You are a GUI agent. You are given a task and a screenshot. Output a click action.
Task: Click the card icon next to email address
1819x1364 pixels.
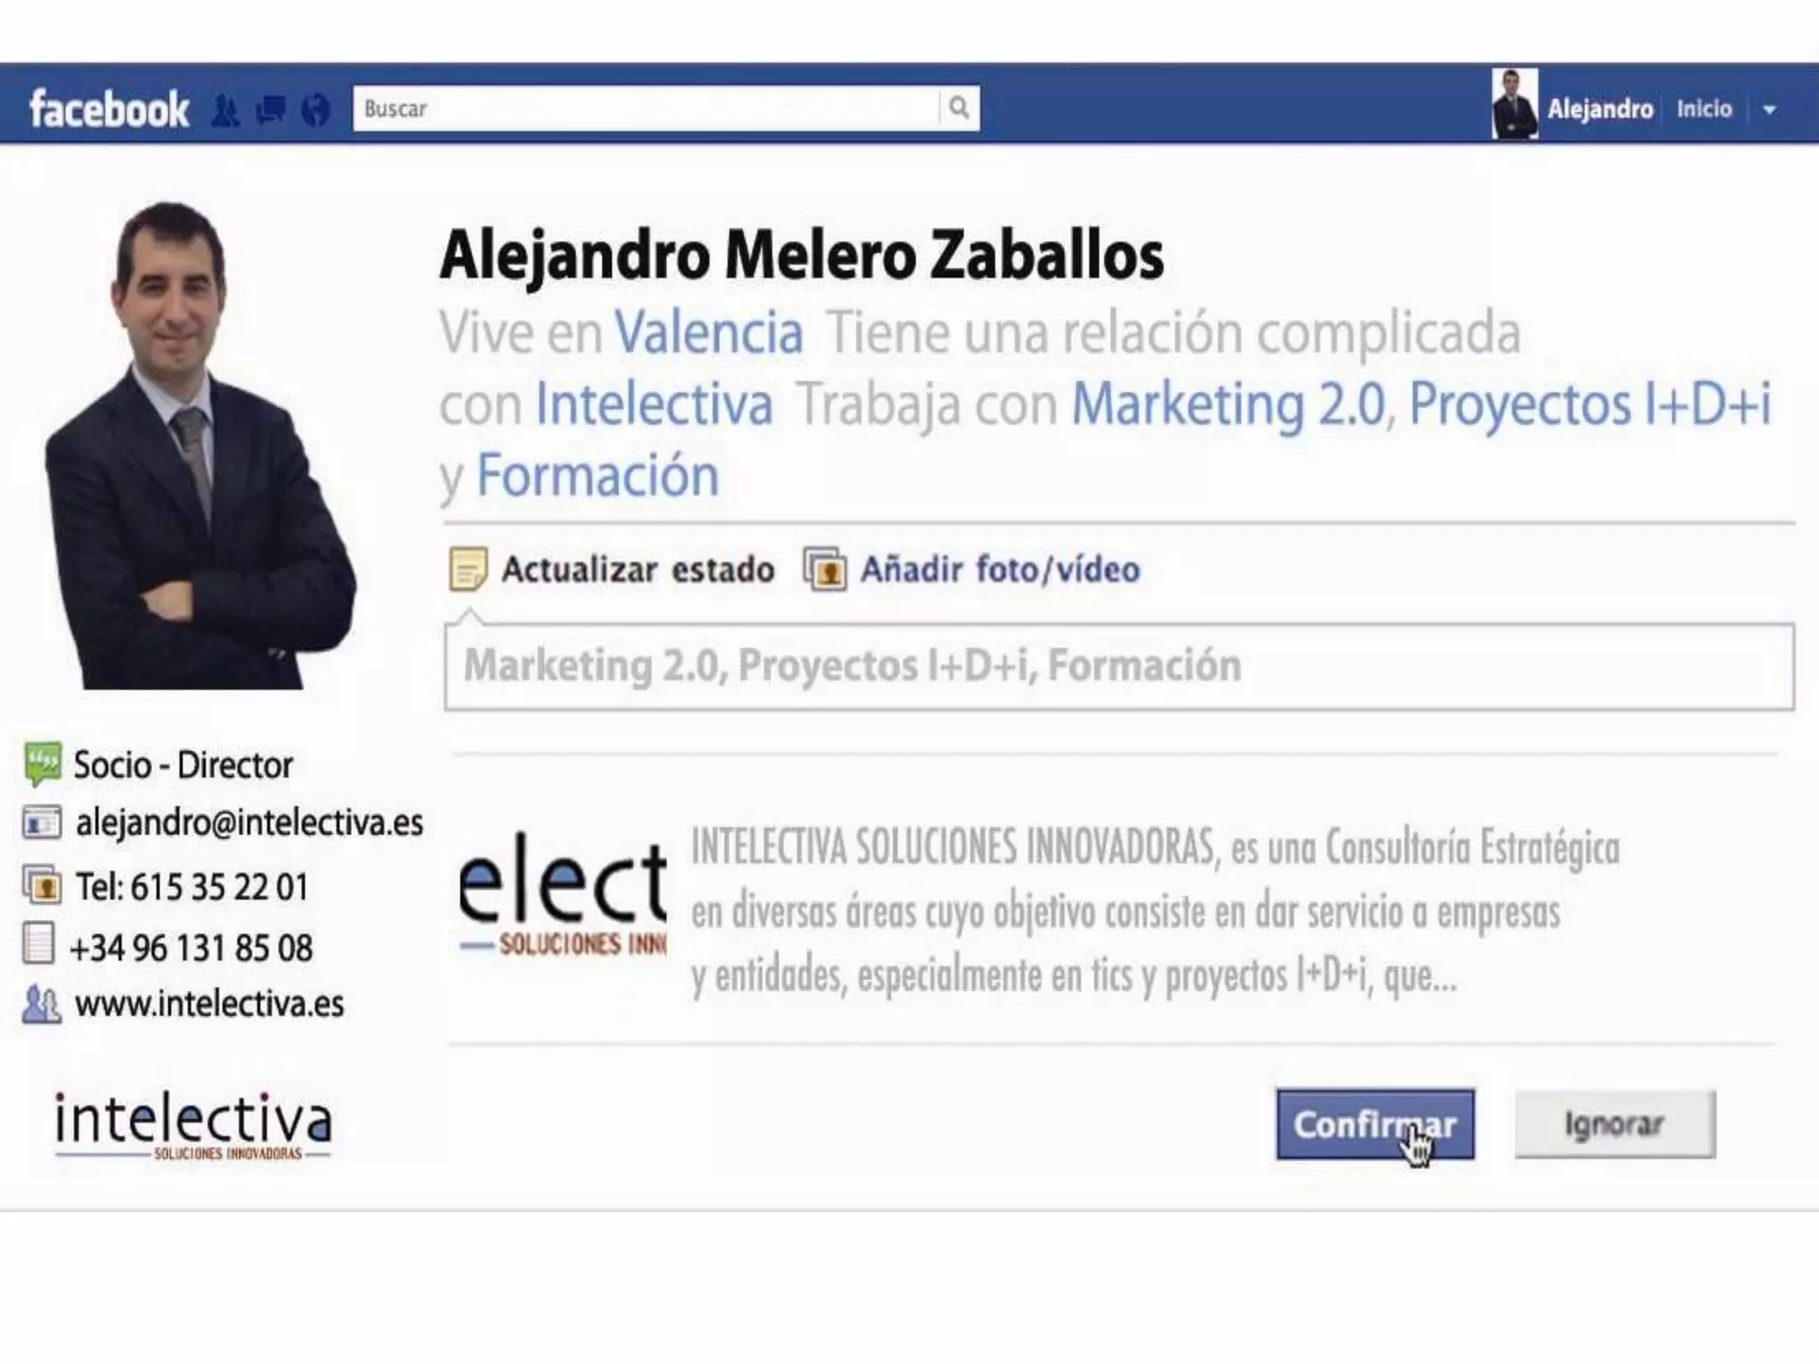pyautogui.click(x=42, y=823)
